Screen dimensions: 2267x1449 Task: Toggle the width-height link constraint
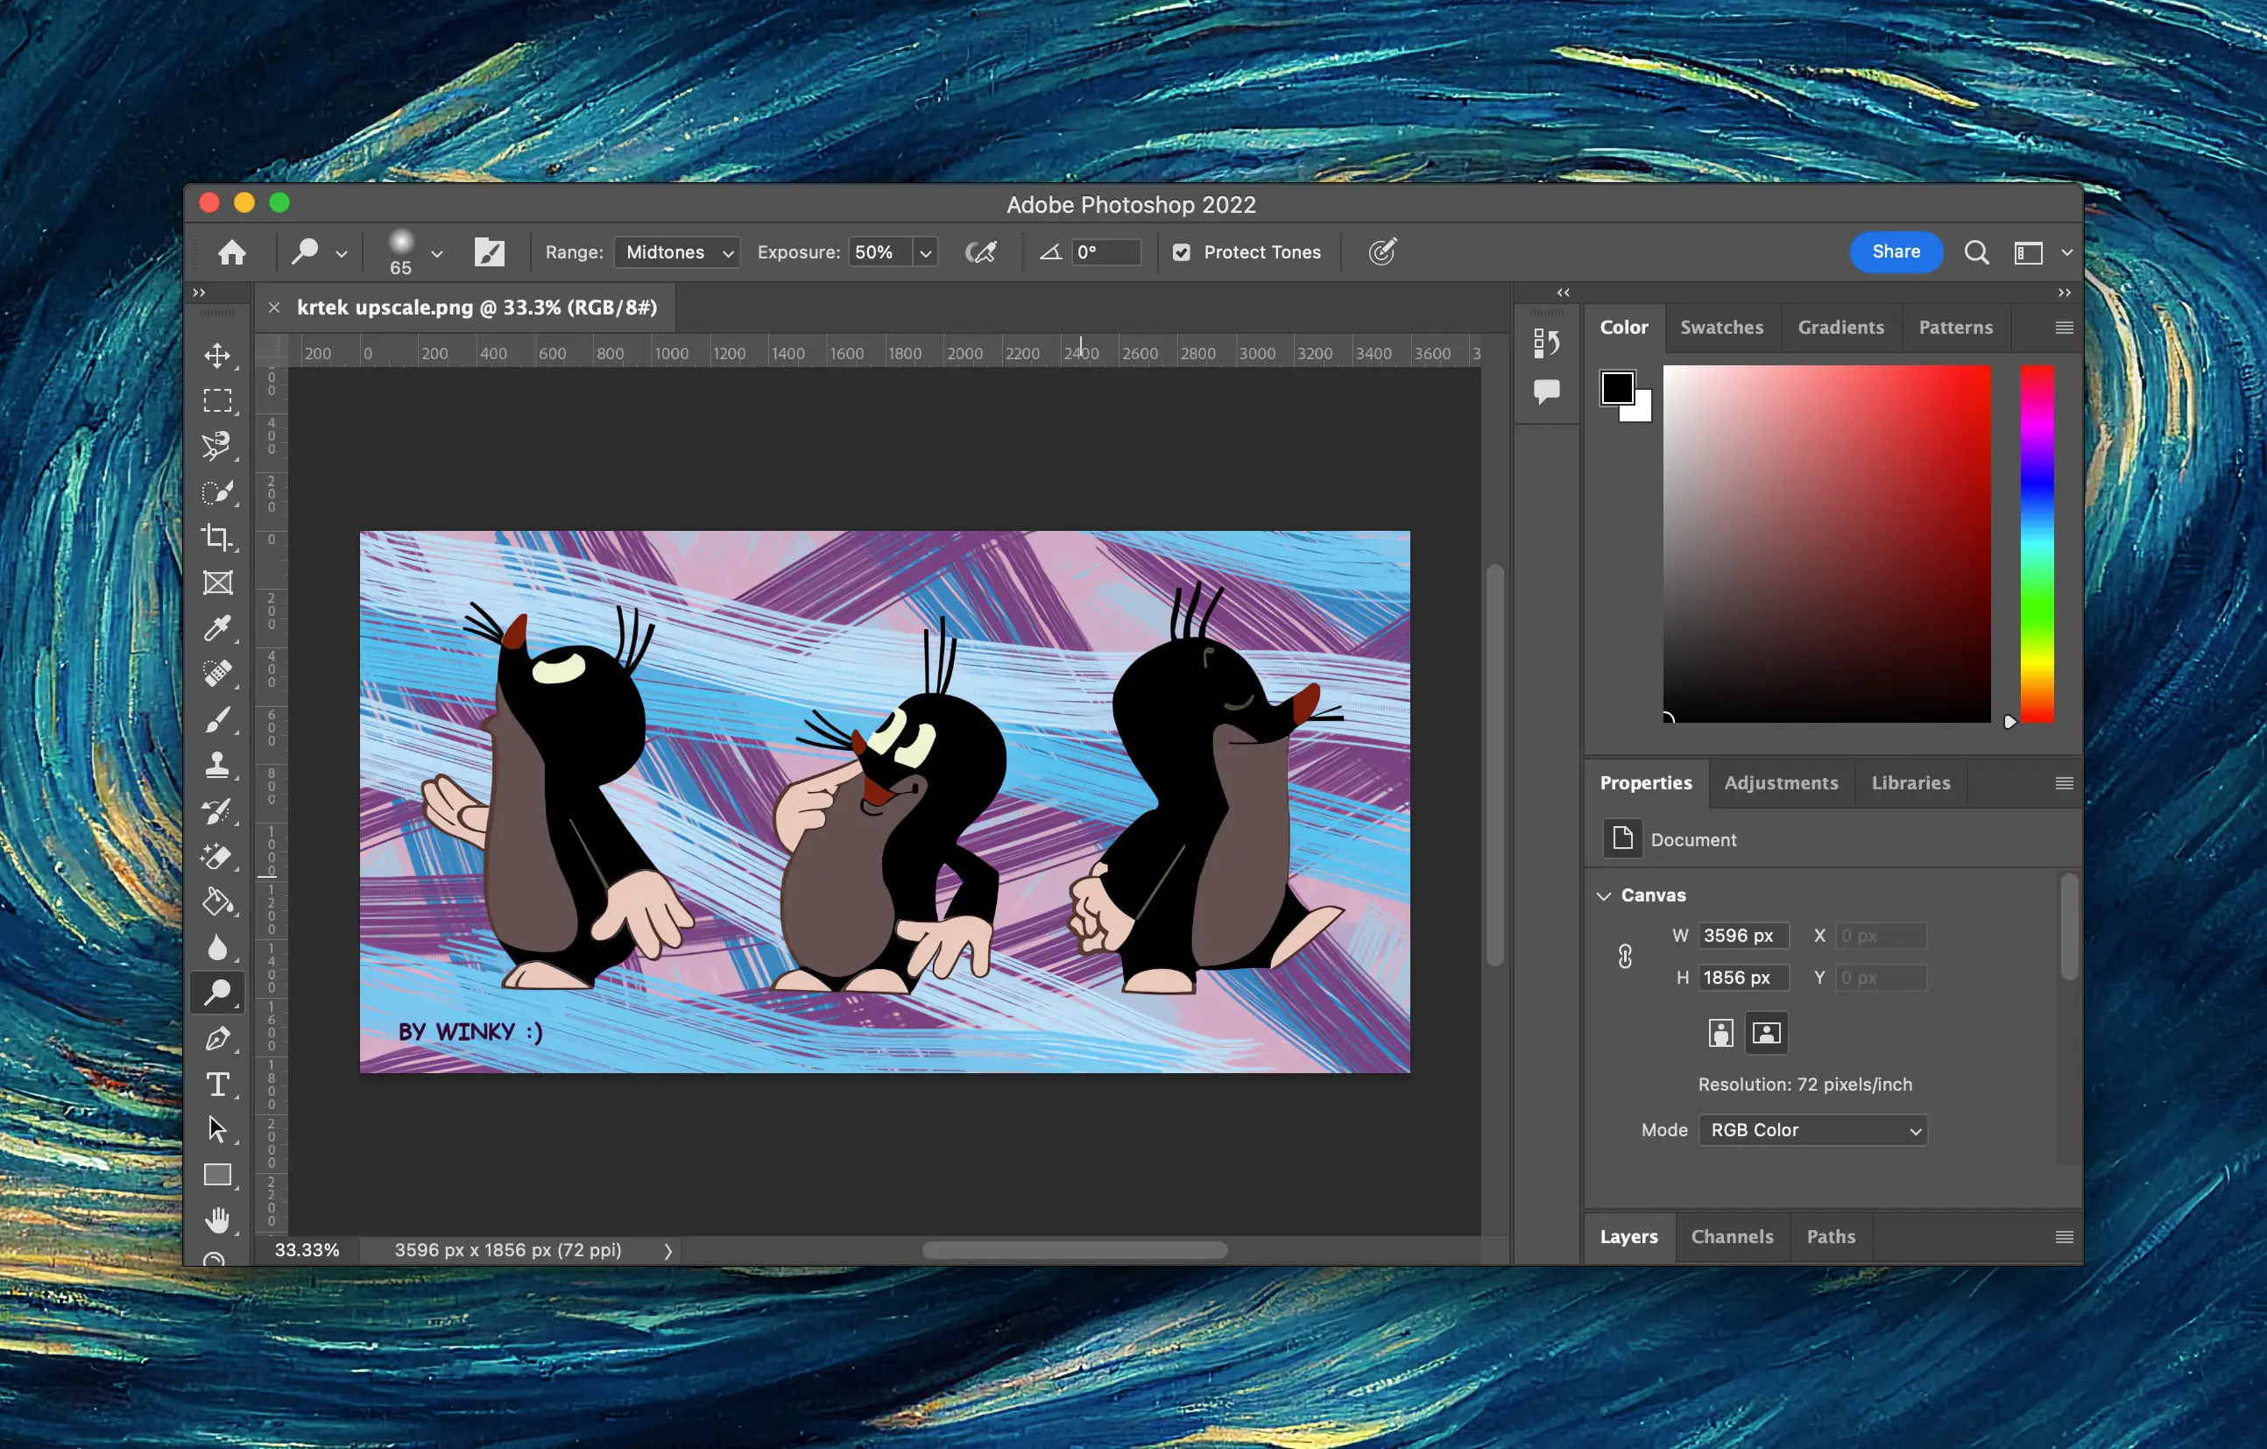point(1625,957)
